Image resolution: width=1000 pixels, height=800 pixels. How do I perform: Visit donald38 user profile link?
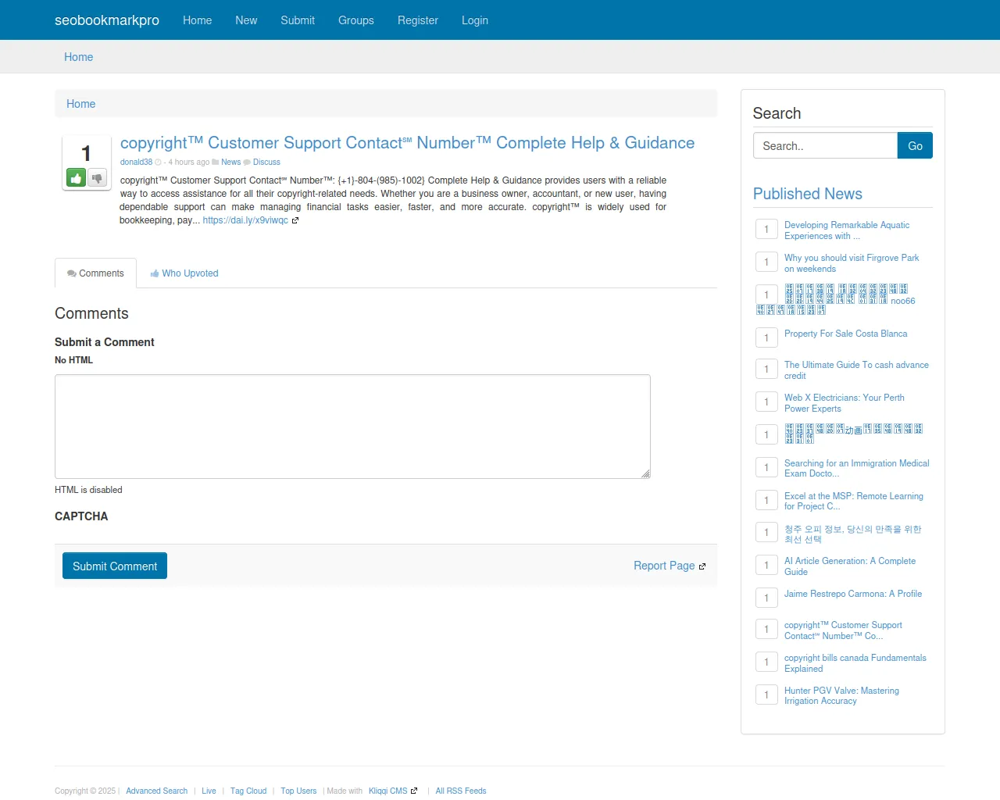(136, 162)
